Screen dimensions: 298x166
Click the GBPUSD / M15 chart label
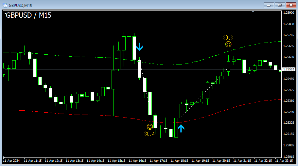tap(28, 15)
